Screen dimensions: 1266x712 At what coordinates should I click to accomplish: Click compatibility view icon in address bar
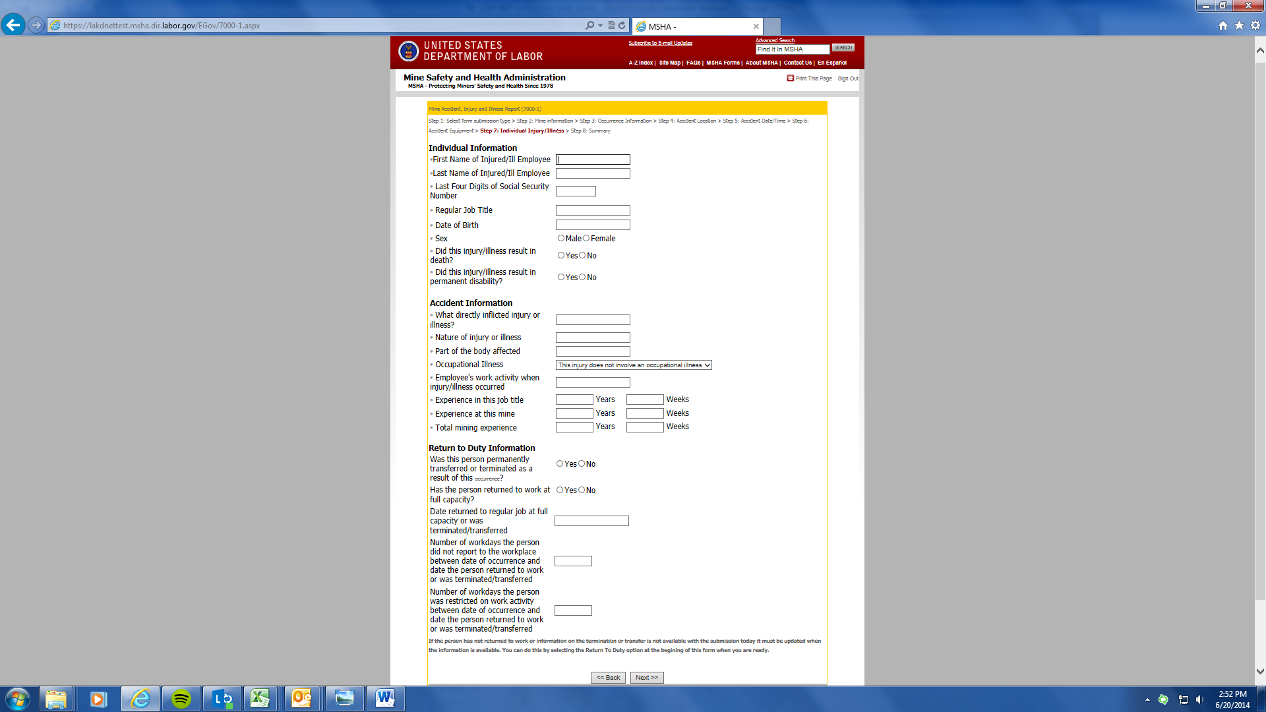coord(611,25)
